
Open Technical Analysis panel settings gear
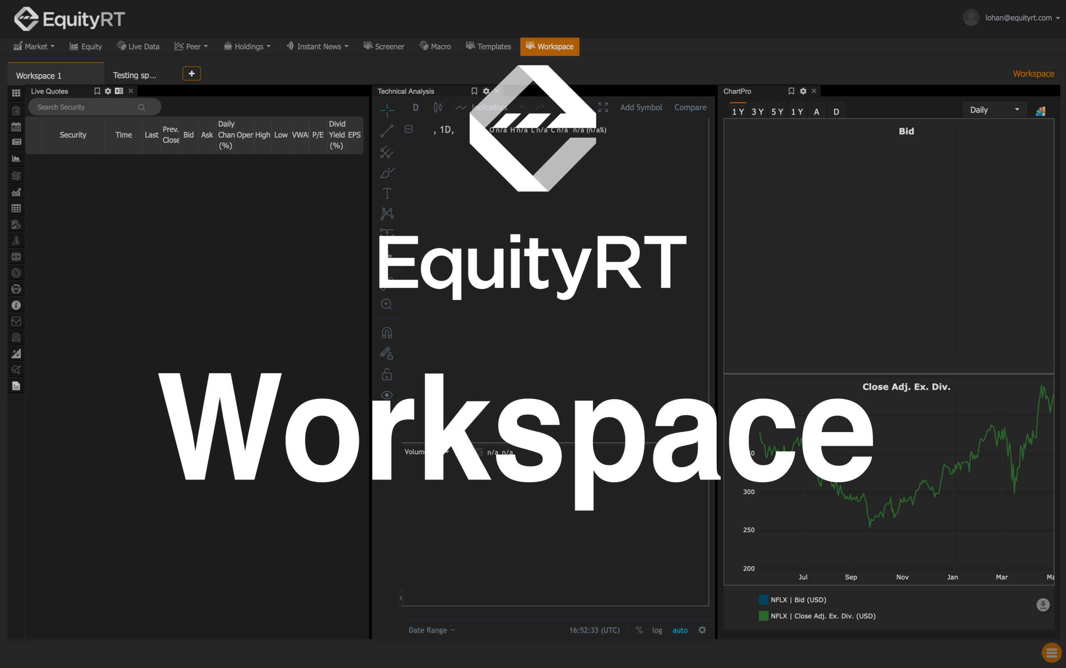pos(486,91)
